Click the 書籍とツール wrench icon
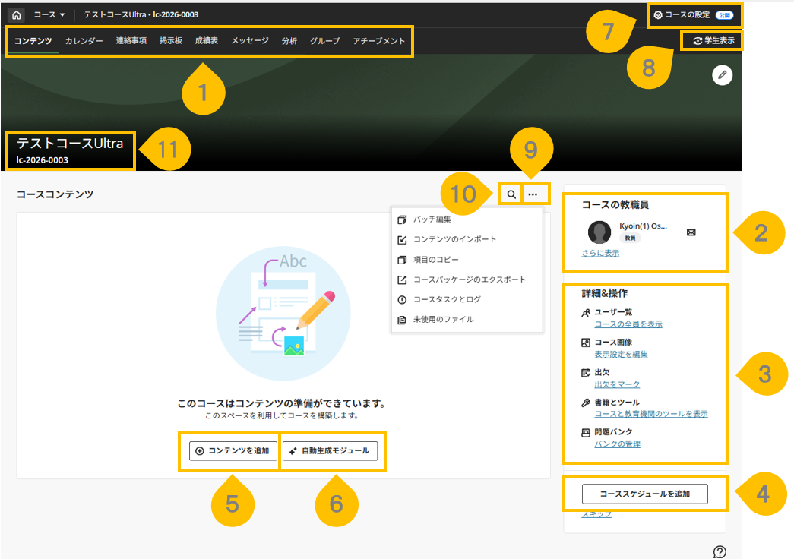The image size is (794, 559). (x=585, y=403)
